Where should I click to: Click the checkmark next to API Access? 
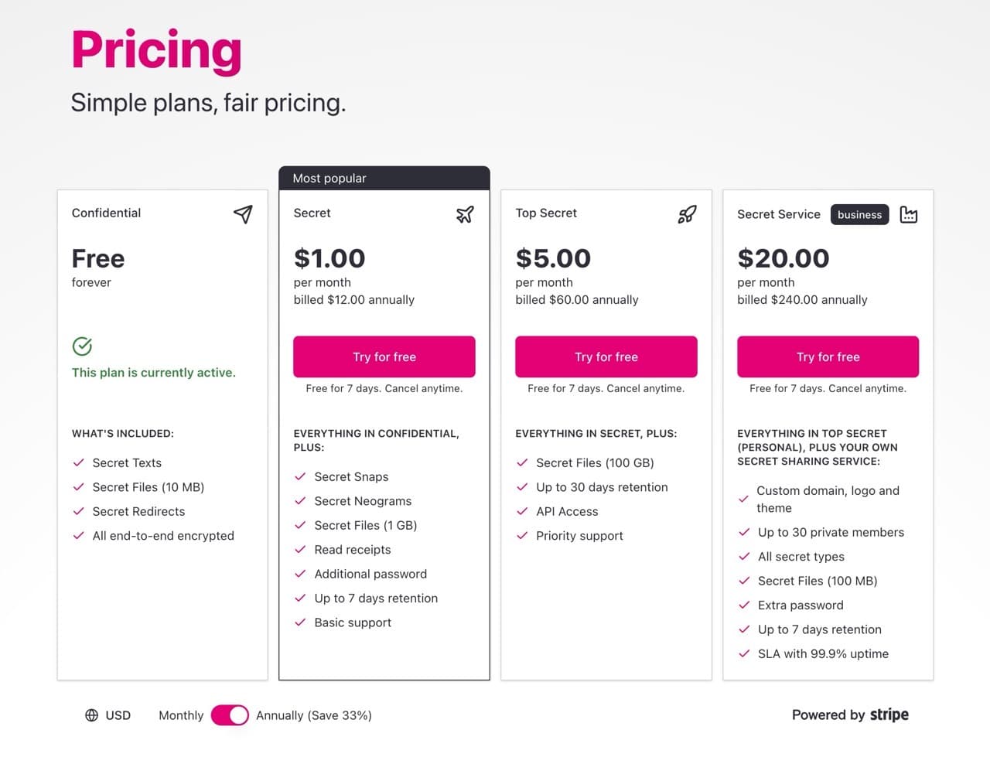[x=522, y=511]
